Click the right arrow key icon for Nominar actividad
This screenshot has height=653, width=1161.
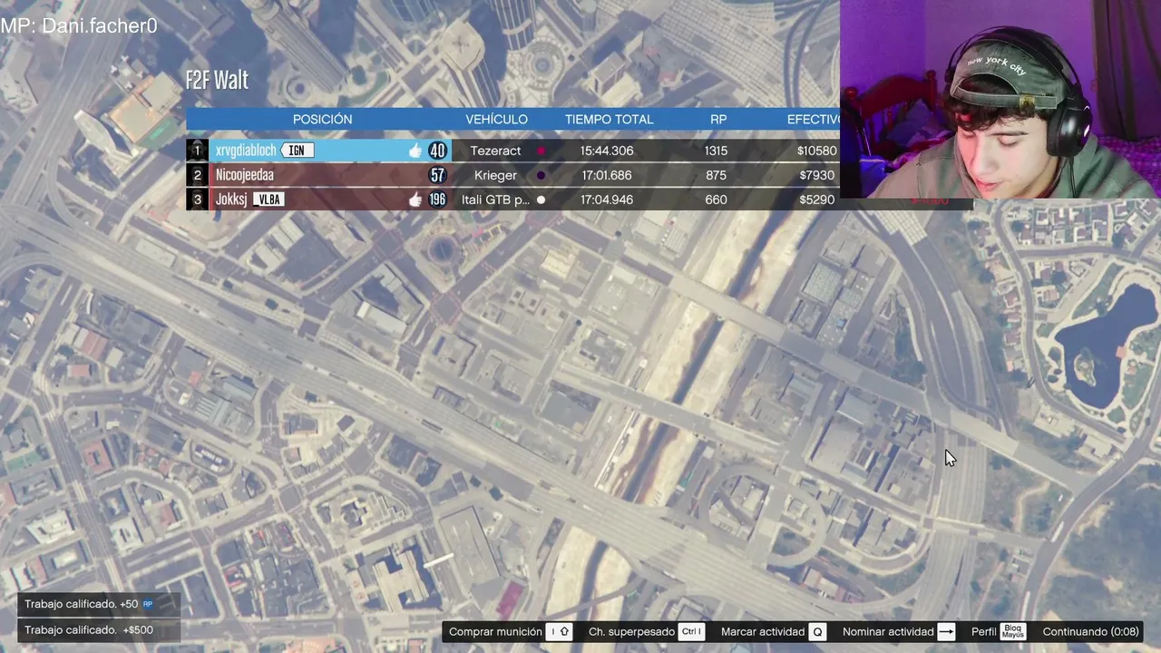(x=946, y=632)
